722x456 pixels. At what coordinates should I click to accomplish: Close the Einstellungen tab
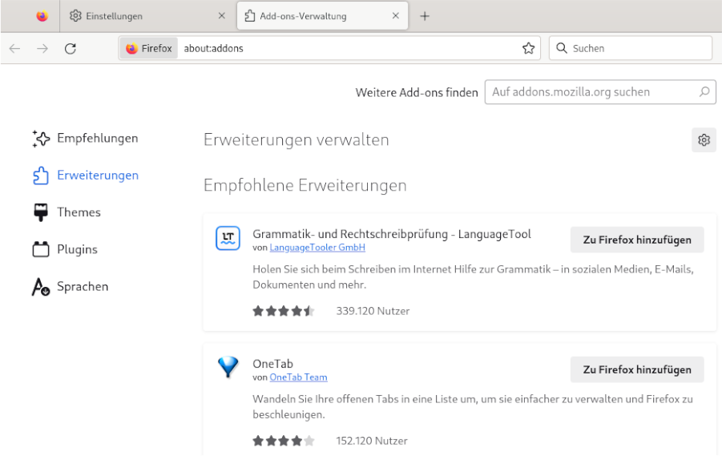click(221, 16)
